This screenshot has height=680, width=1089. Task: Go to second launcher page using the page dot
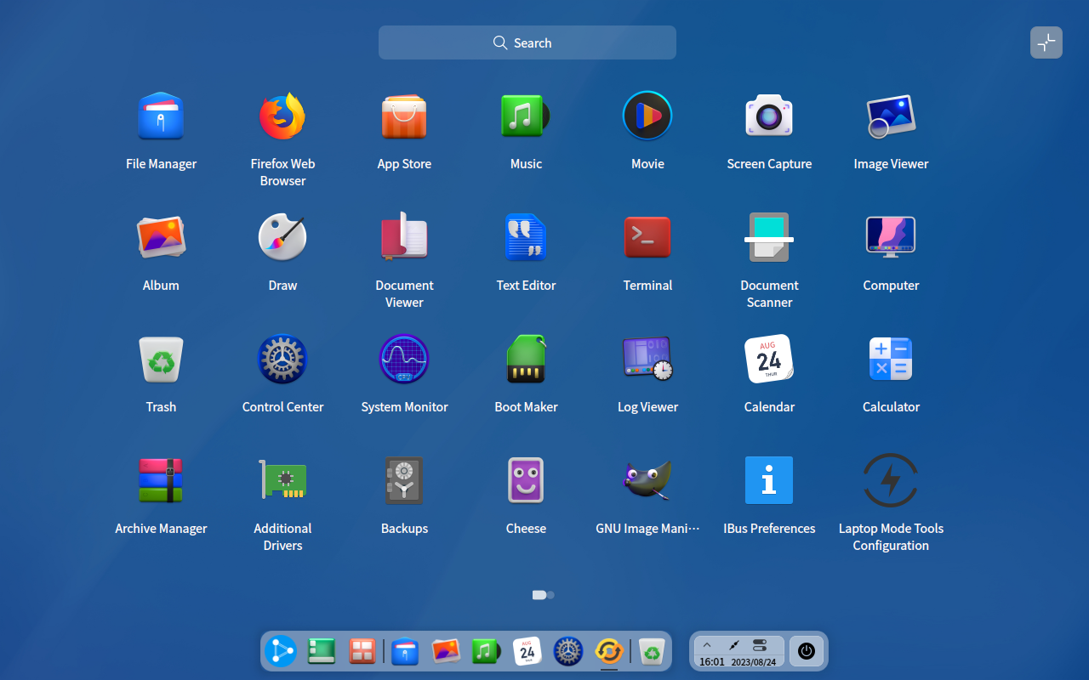click(x=550, y=595)
